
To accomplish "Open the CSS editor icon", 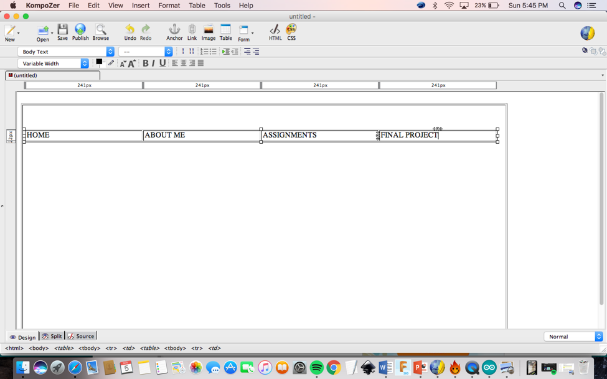I will pos(291,29).
